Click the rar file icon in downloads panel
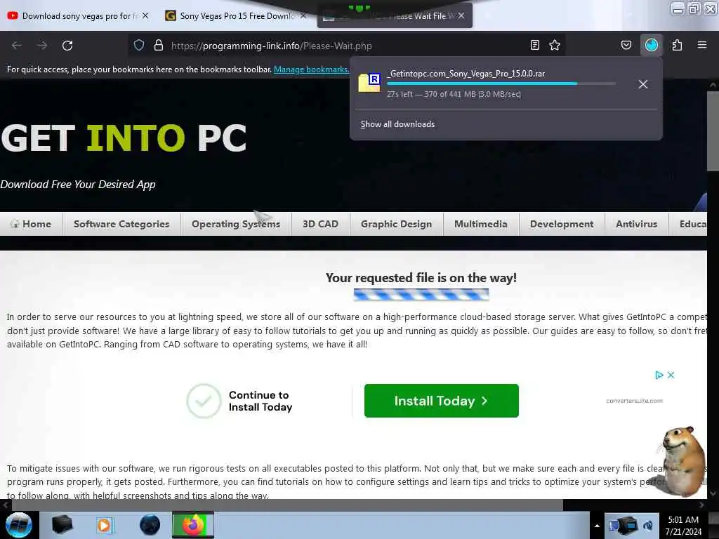719x539 pixels. point(369,83)
